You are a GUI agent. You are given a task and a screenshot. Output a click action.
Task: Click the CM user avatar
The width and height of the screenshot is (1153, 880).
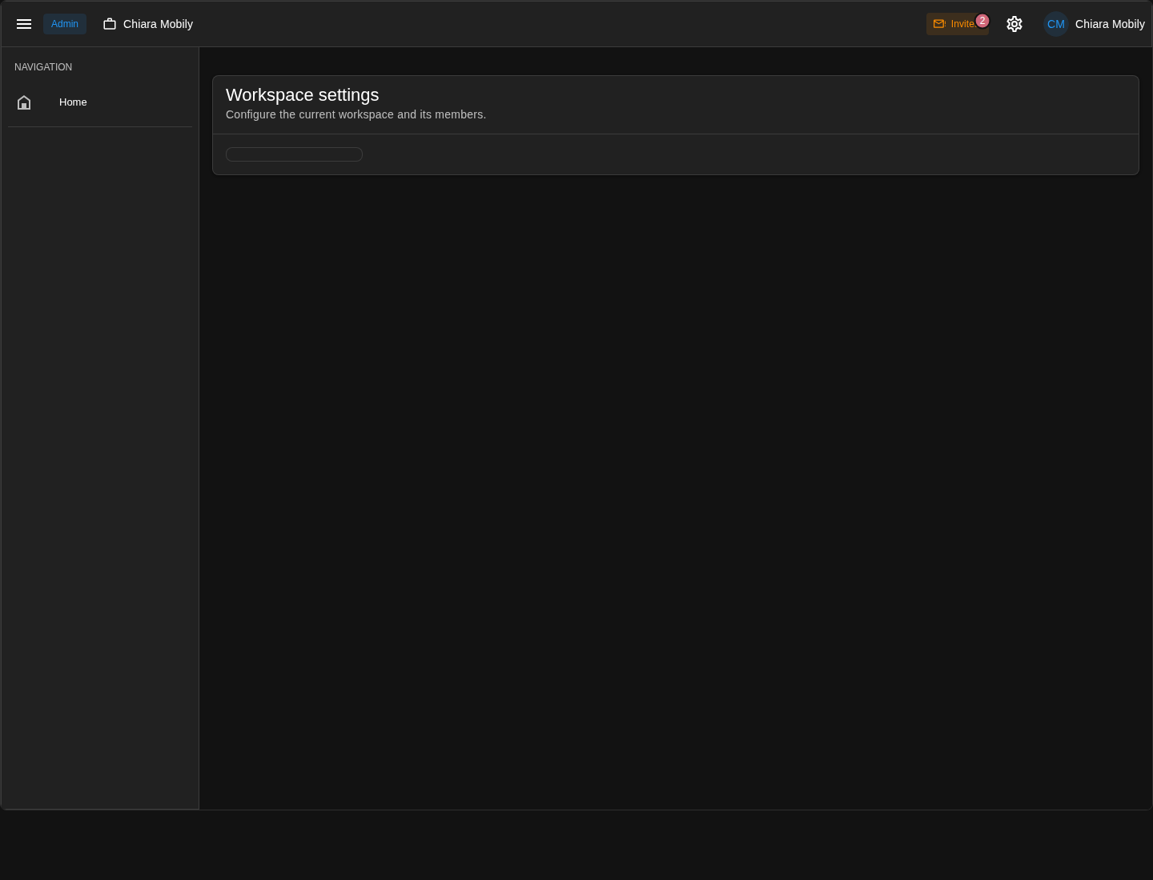click(1056, 24)
